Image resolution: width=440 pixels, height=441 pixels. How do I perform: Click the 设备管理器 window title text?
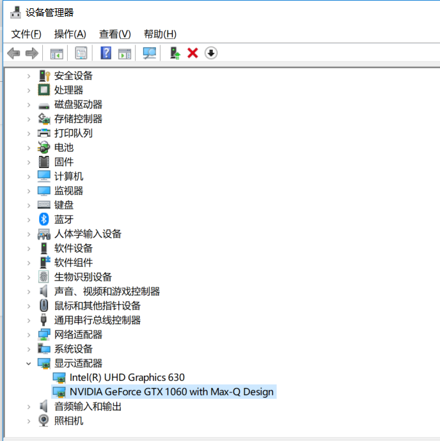pos(49,12)
